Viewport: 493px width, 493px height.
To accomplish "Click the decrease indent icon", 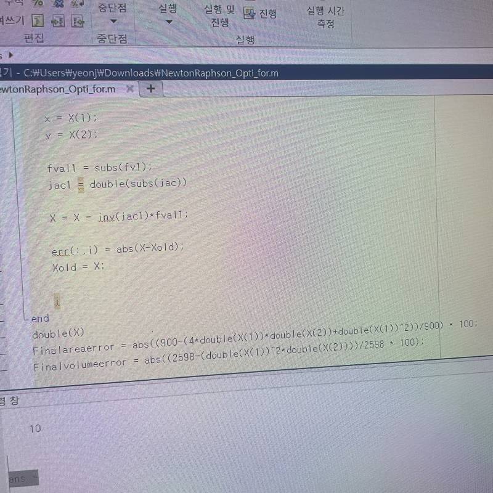I will pyautogui.click(x=78, y=21).
